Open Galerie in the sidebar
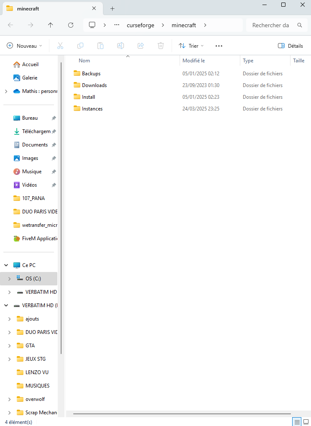The width and height of the screenshot is (311, 426). point(25,78)
